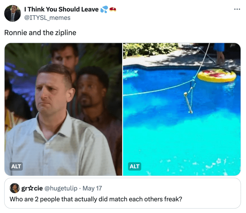This screenshot has height=213, width=246.
Task: Click the quoted tweet text about matching freak
Action: [x=96, y=199]
